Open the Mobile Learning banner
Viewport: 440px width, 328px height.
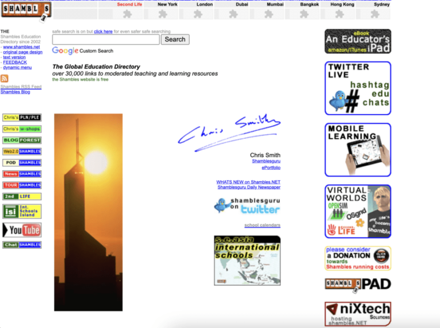point(357,150)
